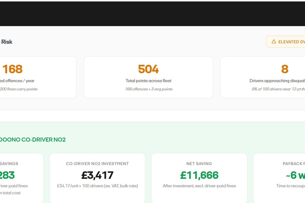Click the ELEVATED status badge text
Image resolution: width=305 pixels, height=203 pixels.
tap(292, 42)
